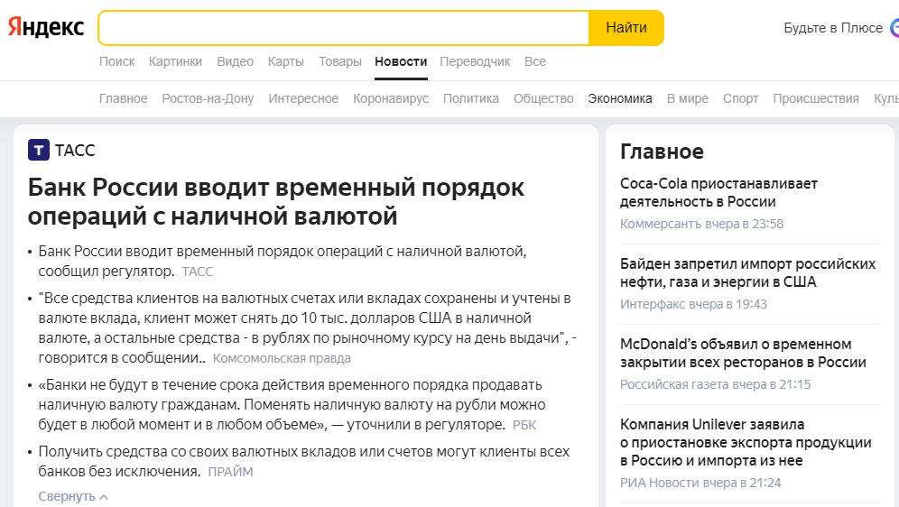899x507 pixels.
Task: Open the ТАСС source name at article top
Action: [x=75, y=150]
